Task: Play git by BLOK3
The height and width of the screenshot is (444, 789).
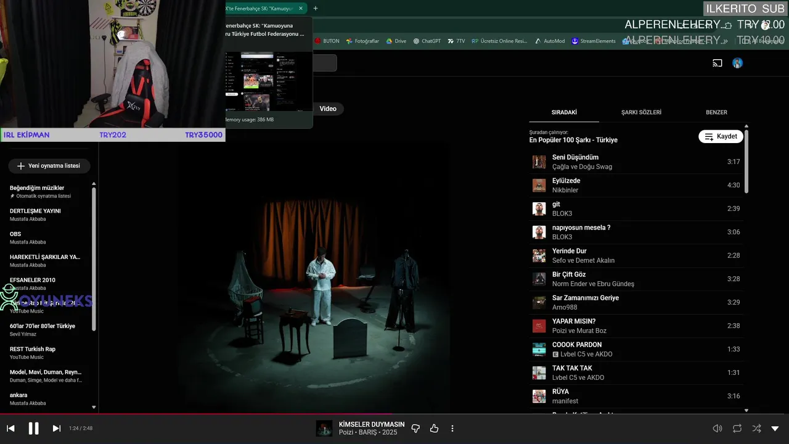Action: click(636, 208)
